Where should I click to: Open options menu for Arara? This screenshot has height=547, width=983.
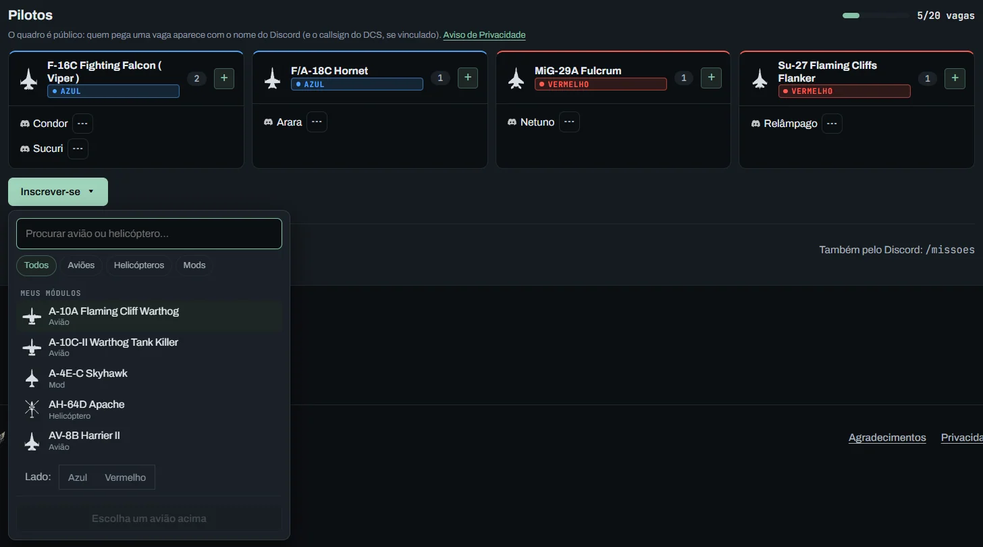(317, 122)
